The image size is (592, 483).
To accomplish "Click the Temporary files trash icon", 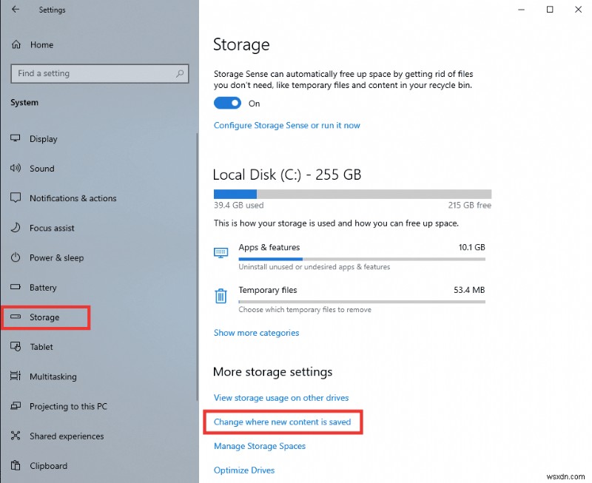I will [x=220, y=295].
